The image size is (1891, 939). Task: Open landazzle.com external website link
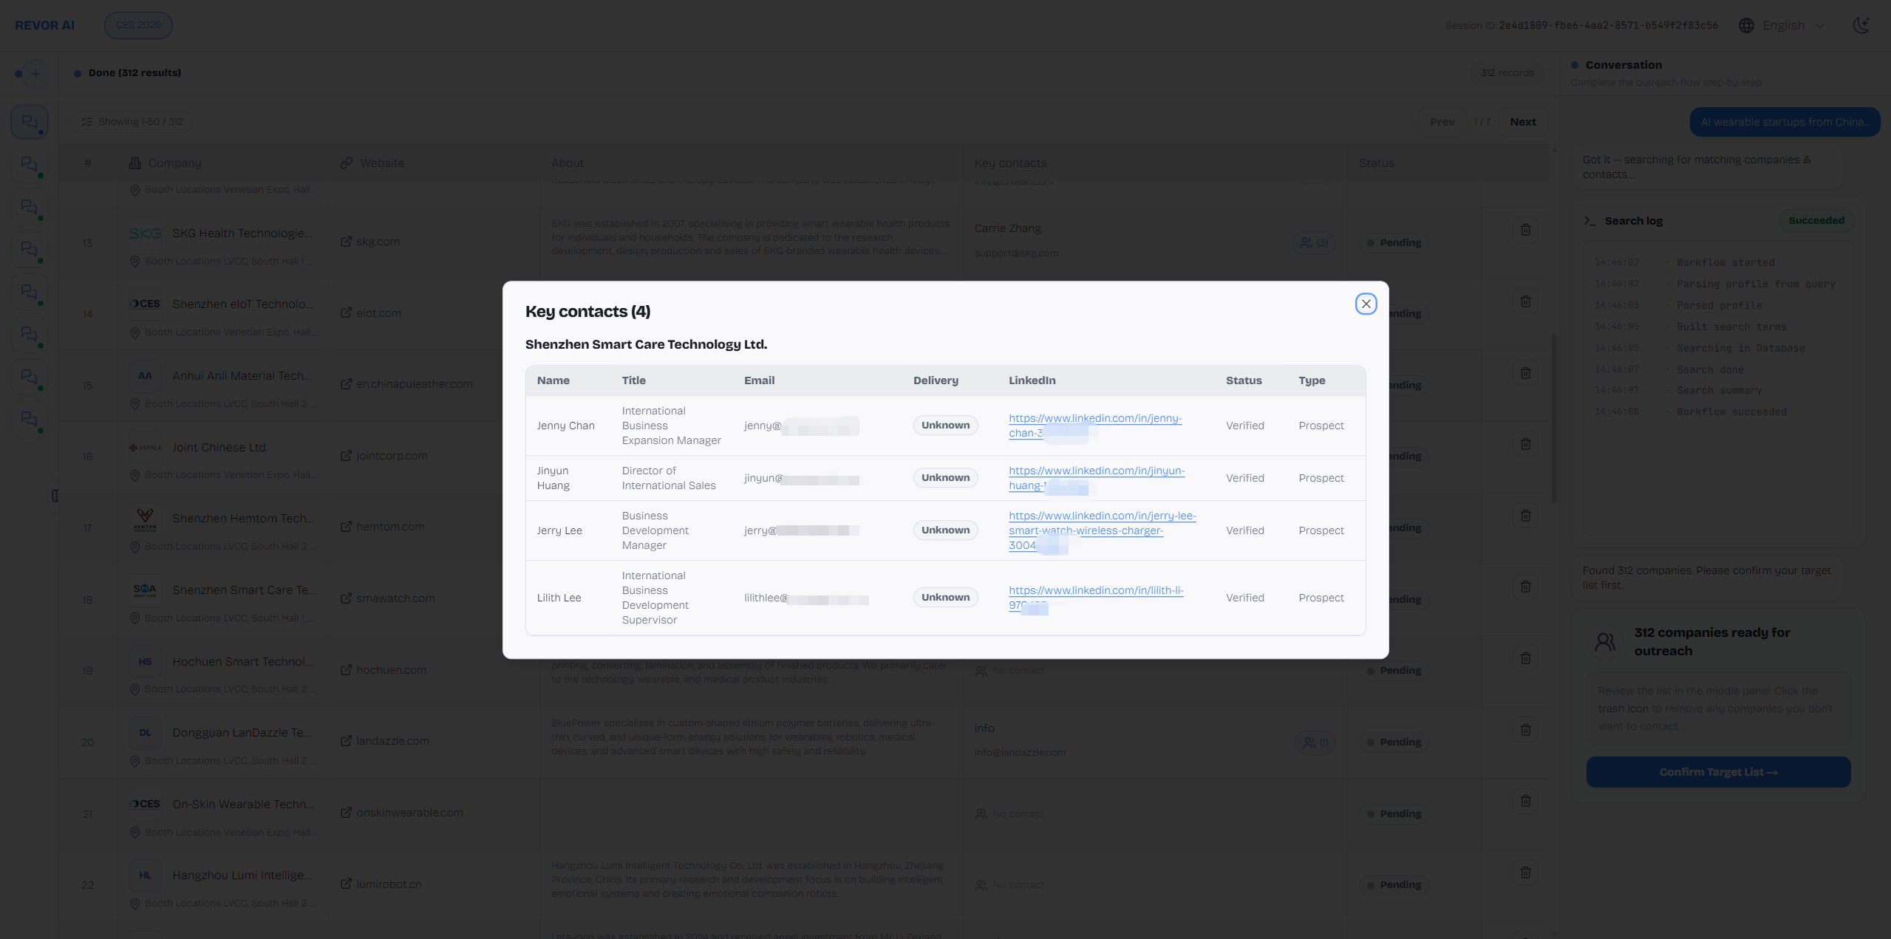coord(392,741)
